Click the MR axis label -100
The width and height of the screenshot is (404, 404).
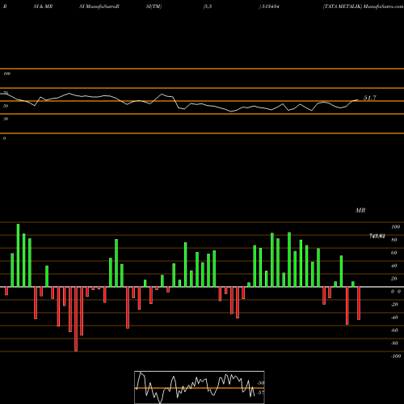coord(396,356)
